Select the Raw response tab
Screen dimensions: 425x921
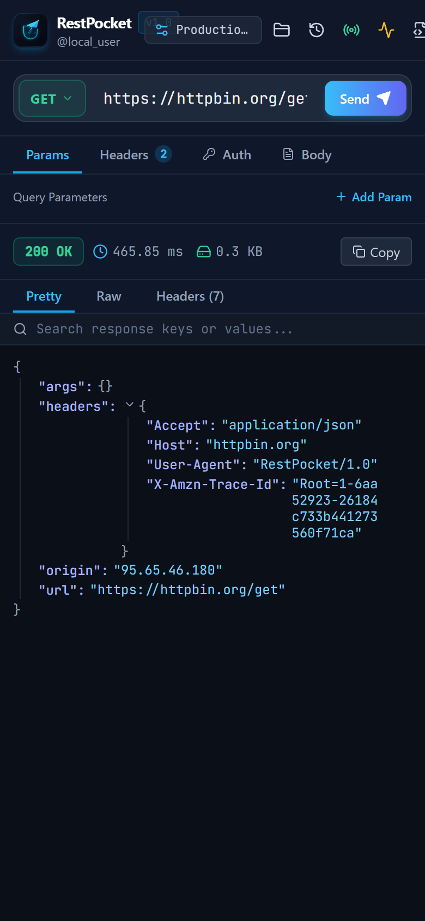(x=109, y=296)
